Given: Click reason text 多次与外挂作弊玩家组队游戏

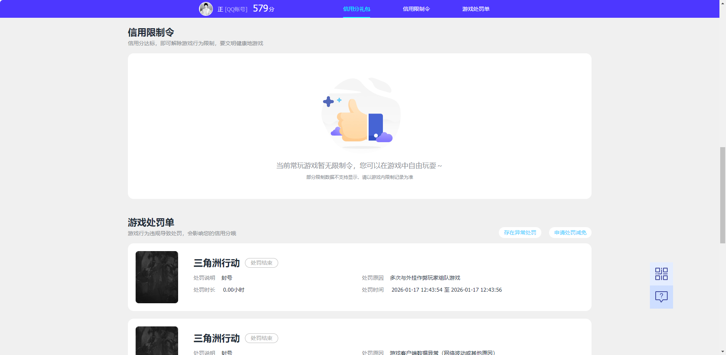Looking at the screenshot, I should click(x=425, y=278).
